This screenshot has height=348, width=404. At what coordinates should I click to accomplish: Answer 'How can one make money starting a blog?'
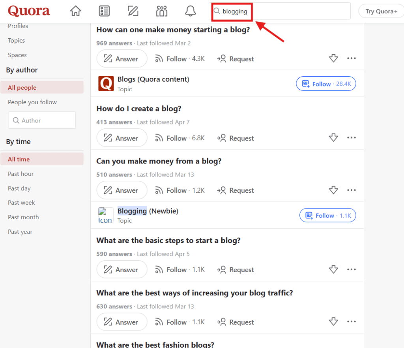point(122,58)
